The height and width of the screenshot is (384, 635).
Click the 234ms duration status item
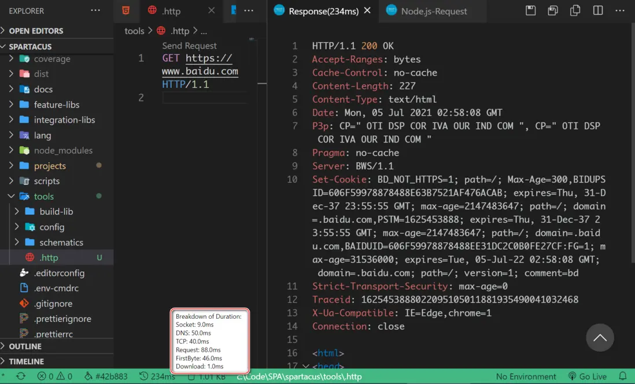pos(157,376)
